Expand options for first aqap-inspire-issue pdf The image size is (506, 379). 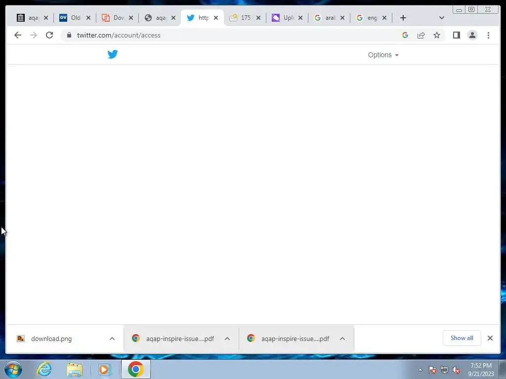227,339
